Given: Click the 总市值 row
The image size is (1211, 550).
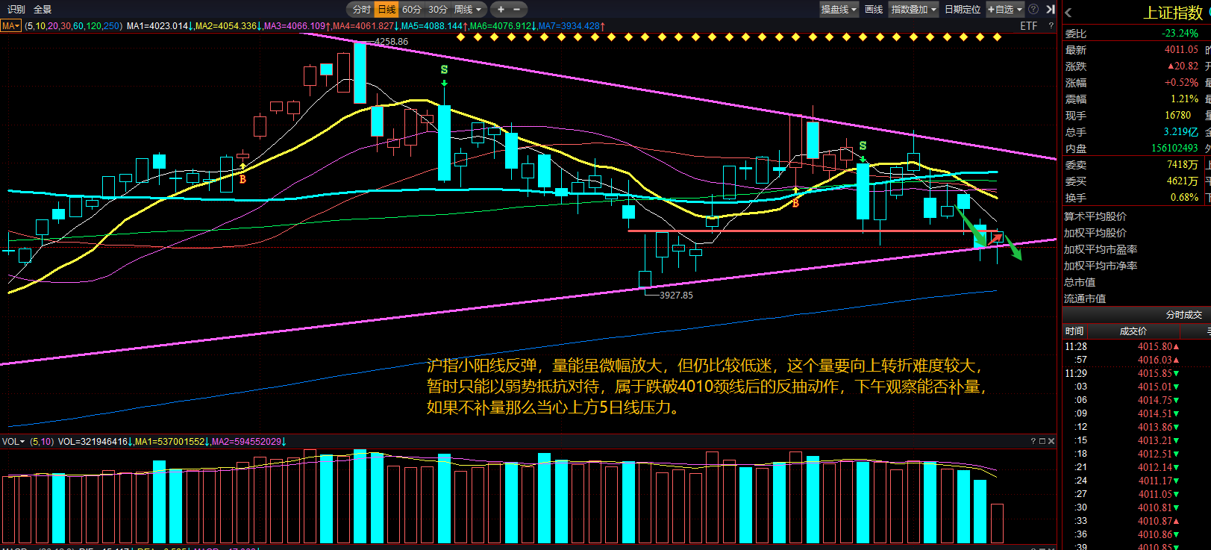Looking at the screenshot, I should click(1136, 282).
